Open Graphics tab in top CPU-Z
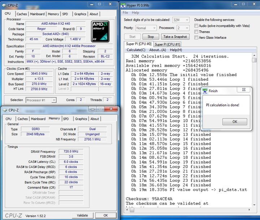 [x=80, y=14]
